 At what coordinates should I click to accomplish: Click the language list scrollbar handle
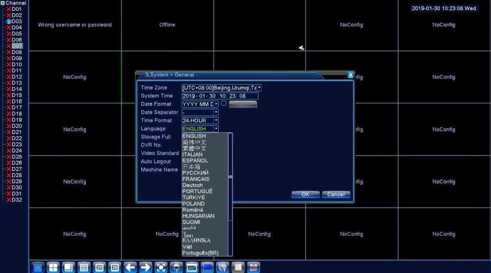click(x=231, y=177)
